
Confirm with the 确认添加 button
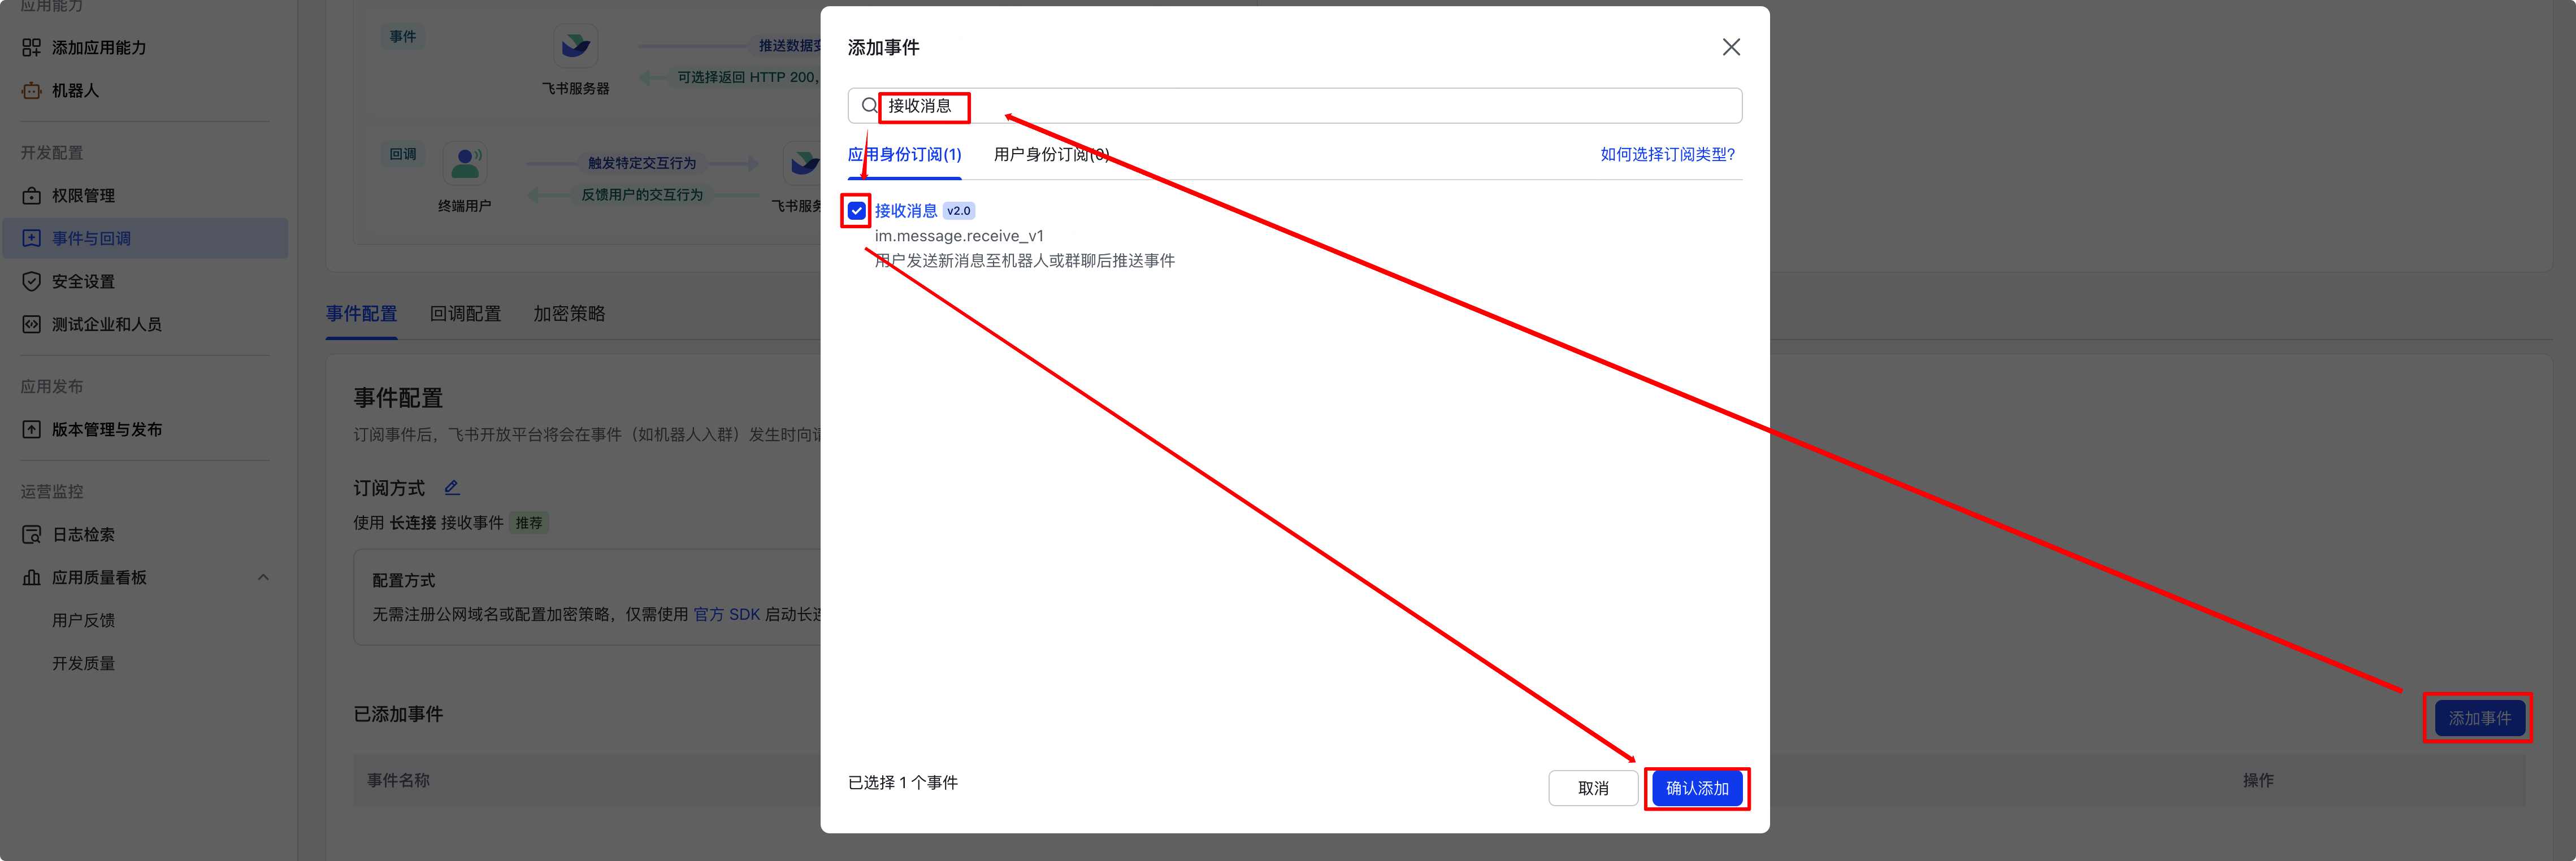1697,788
